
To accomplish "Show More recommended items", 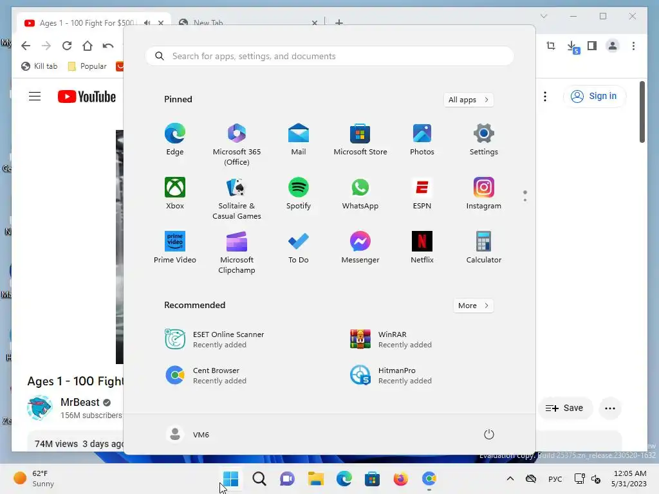I will 473,306.
